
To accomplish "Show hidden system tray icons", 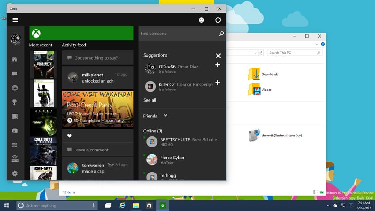I will [x=328, y=206].
